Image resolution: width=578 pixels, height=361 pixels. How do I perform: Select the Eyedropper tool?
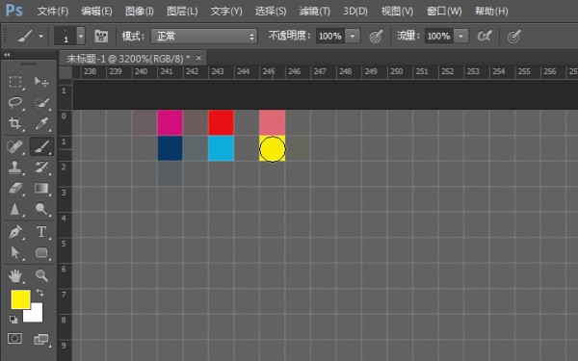coord(41,123)
